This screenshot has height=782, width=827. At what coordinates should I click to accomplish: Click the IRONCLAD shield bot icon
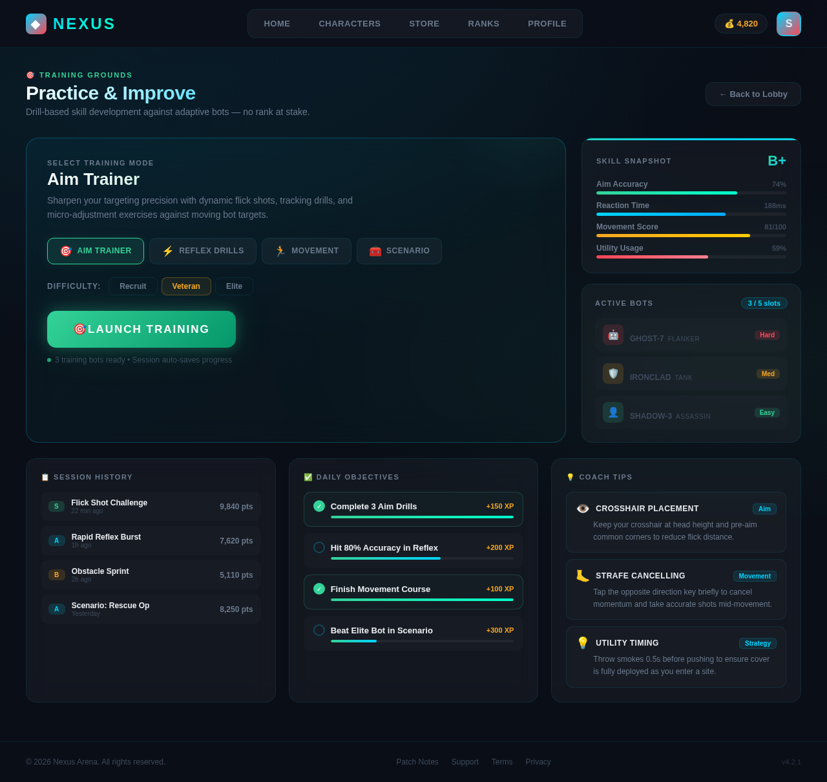pos(613,374)
